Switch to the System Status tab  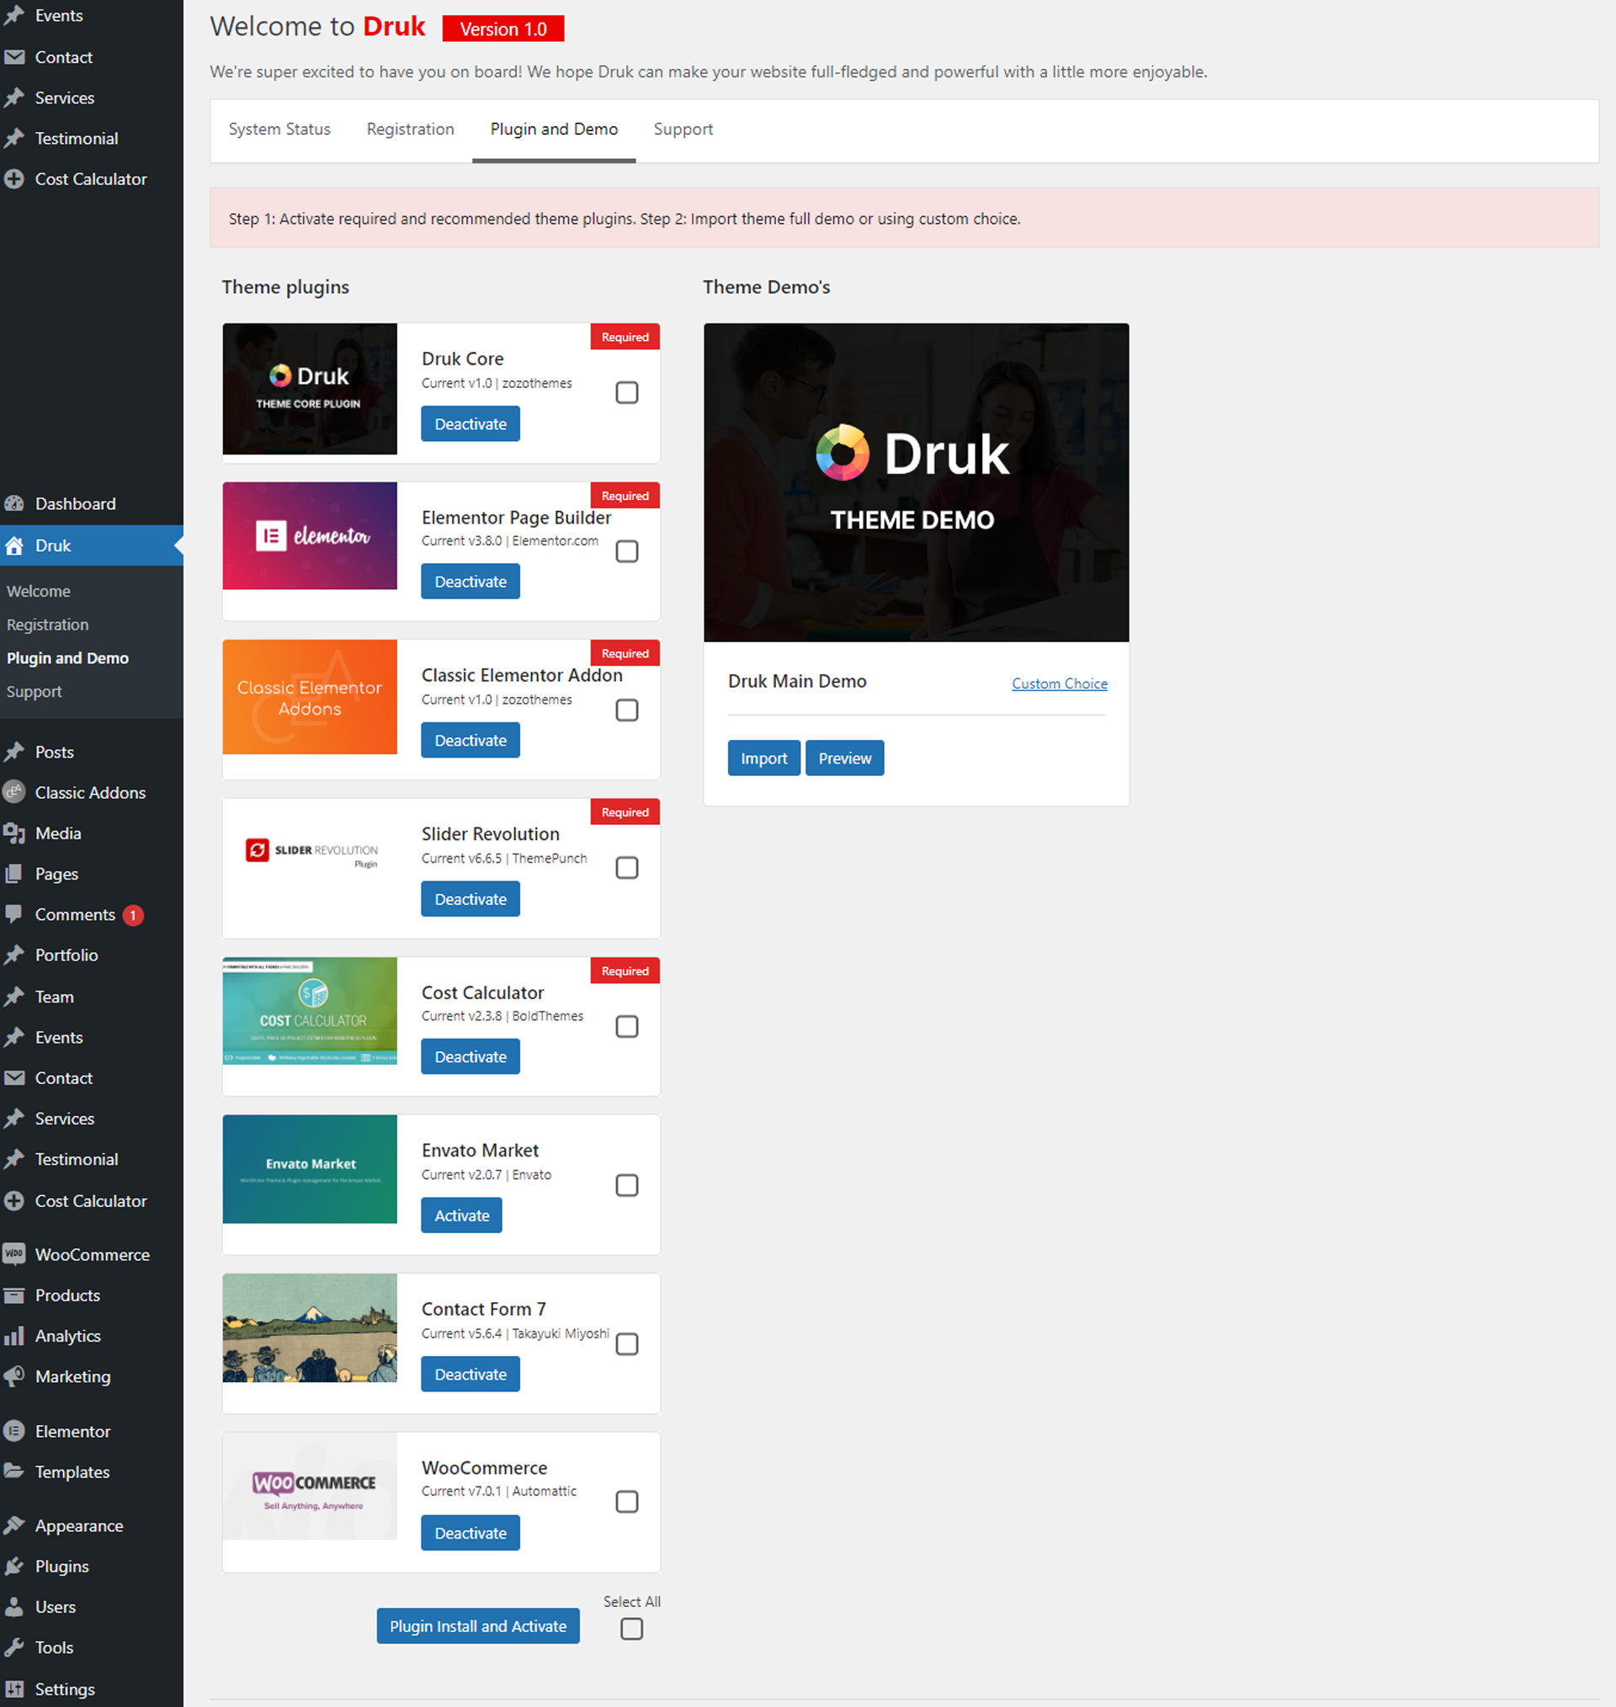pos(279,129)
